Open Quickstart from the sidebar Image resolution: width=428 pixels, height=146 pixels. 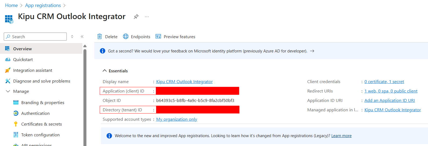[x=23, y=60]
